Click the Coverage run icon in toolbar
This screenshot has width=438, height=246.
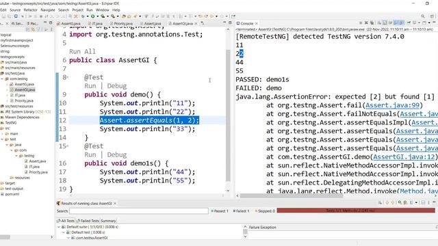103,16
